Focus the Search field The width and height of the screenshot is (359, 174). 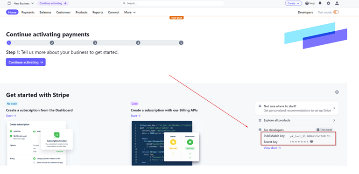coord(172,3)
